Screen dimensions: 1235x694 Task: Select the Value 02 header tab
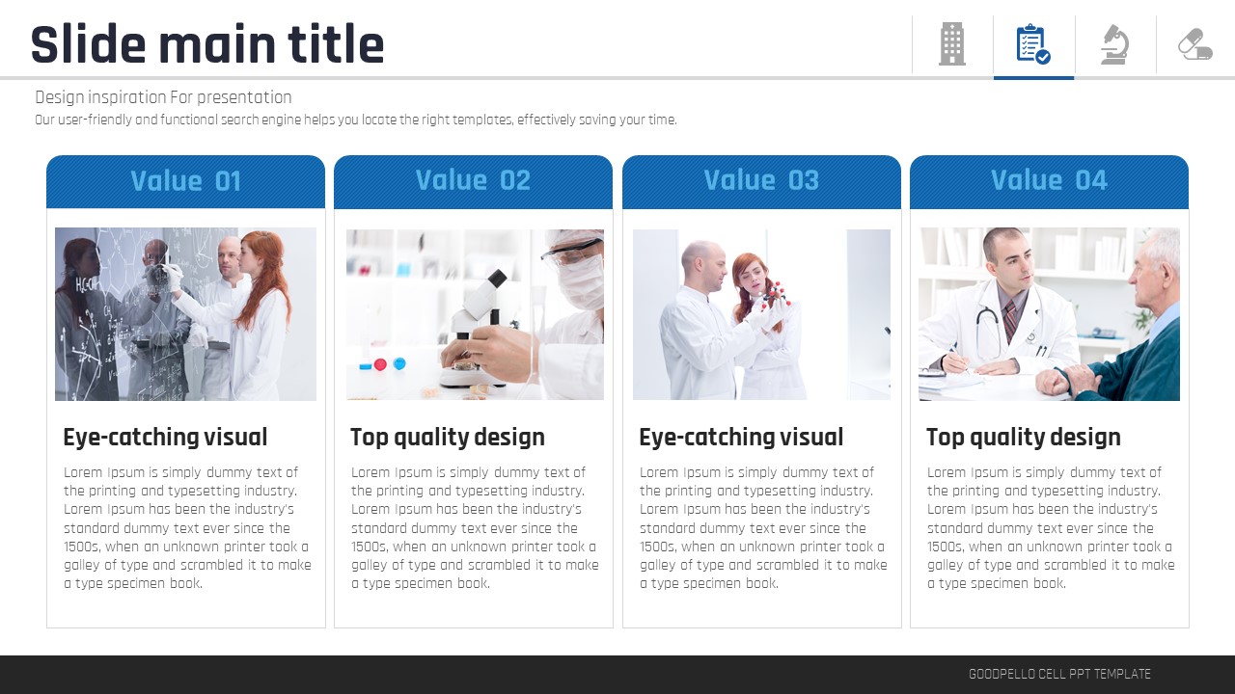(x=474, y=181)
